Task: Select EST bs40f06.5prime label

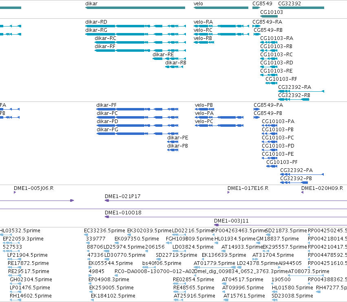Action: tap(162, 264)
